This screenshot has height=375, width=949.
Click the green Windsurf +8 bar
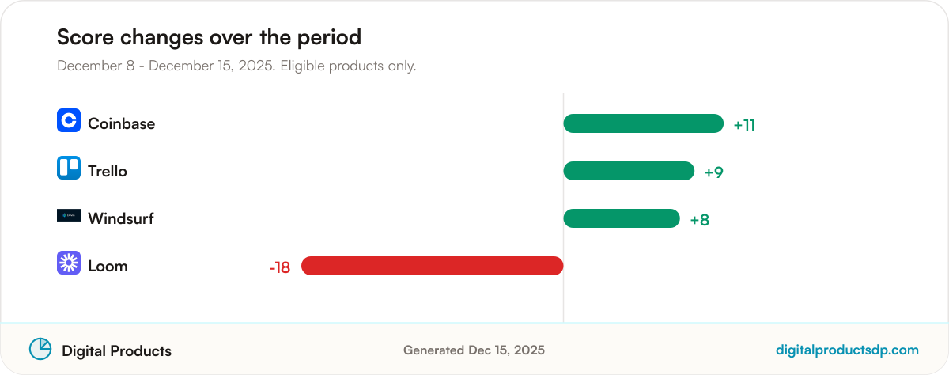[622, 218]
